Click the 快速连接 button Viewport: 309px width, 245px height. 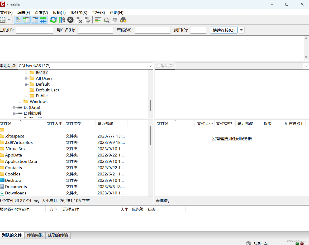224,30
